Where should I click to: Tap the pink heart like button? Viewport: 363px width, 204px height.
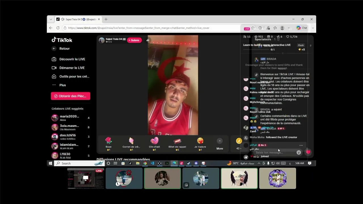pyautogui.click(x=308, y=152)
